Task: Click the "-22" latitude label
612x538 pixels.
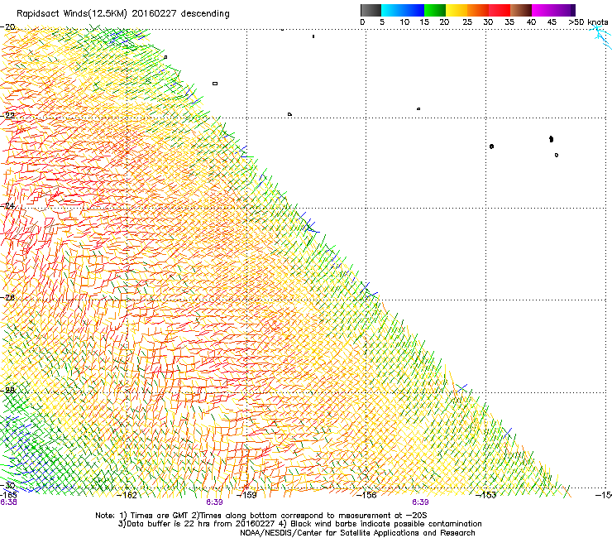Action: (7, 116)
